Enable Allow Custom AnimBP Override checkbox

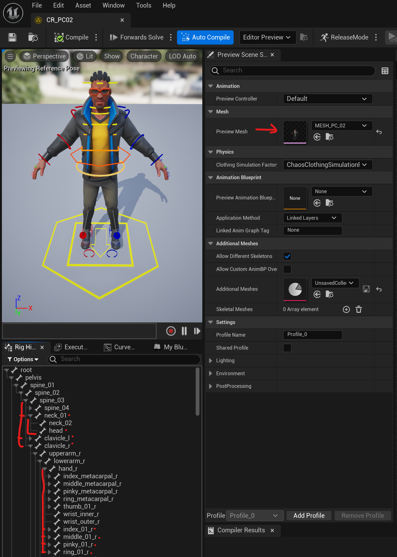coord(287,269)
